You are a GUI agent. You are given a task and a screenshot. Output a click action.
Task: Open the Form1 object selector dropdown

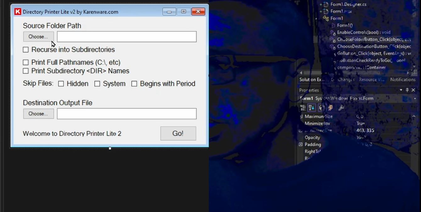pos(415,99)
